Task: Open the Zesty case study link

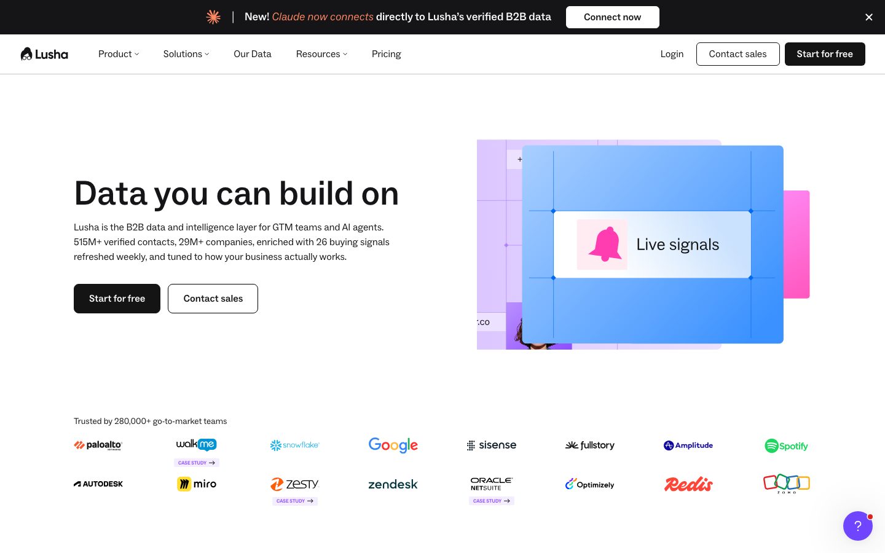Action: pyautogui.click(x=295, y=501)
